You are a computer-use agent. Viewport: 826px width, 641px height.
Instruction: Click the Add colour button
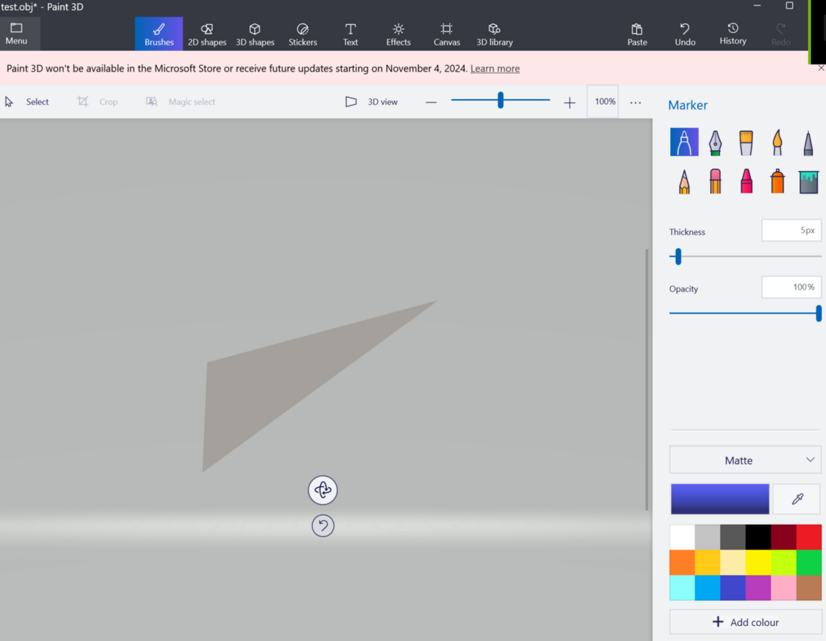coord(745,622)
